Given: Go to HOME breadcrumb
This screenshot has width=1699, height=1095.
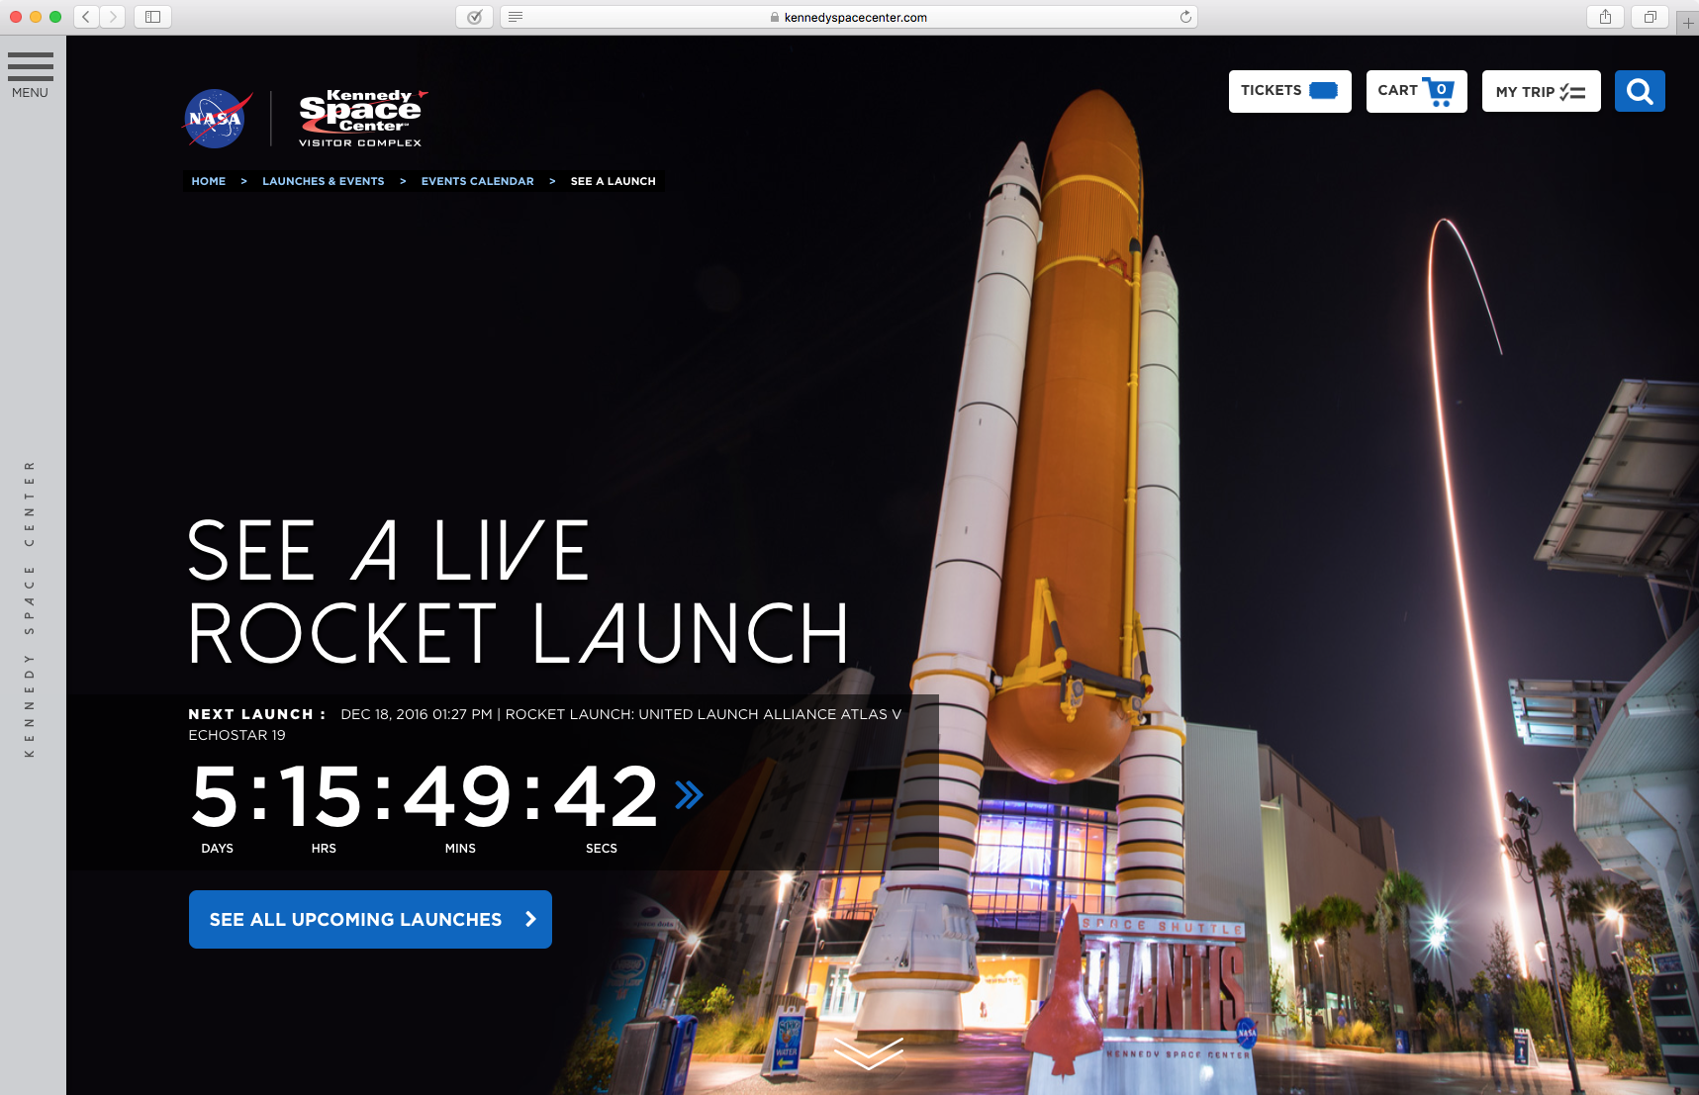Looking at the screenshot, I should [209, 181].
